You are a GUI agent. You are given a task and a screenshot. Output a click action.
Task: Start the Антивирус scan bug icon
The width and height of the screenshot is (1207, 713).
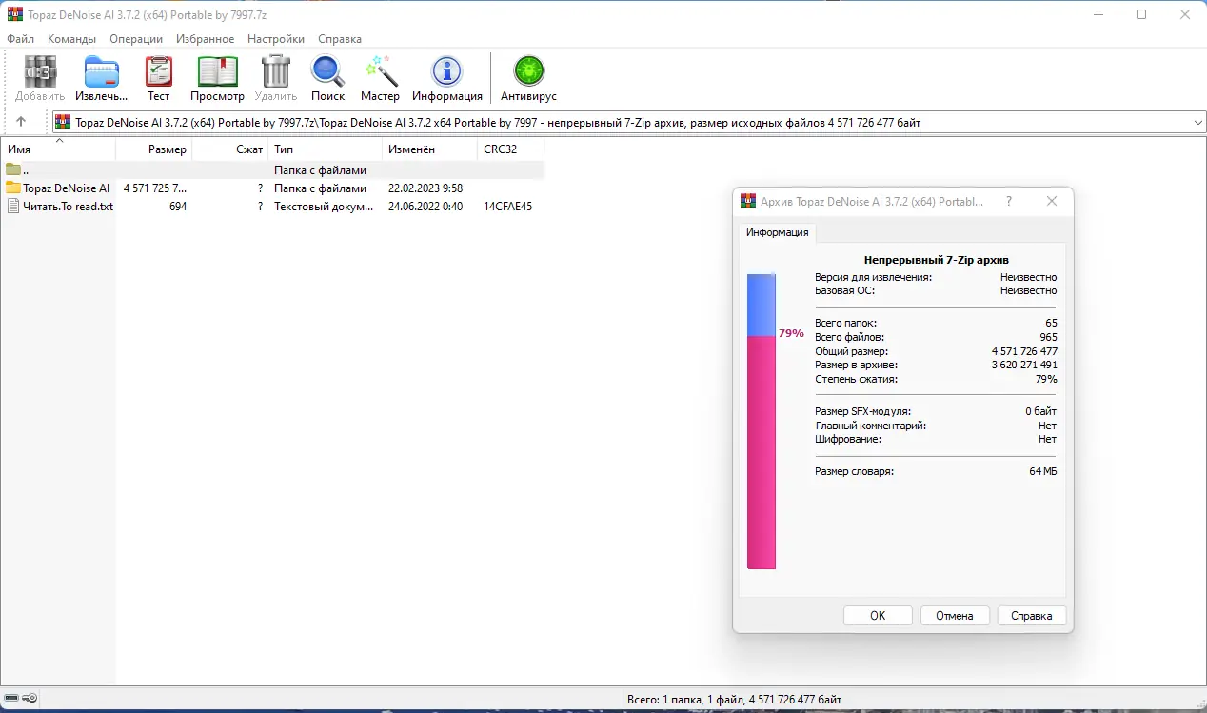tap(528, 71)
